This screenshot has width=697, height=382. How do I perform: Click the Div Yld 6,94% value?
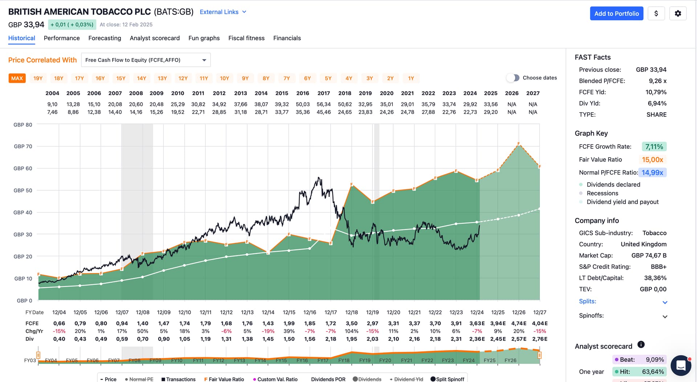pyautogui.click(x=657, y=103)
